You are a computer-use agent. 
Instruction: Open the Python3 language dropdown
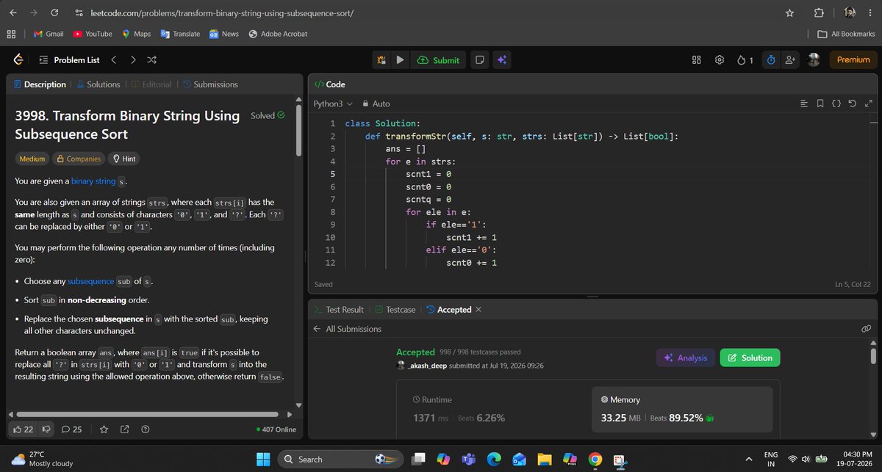[x=333, y=104]
